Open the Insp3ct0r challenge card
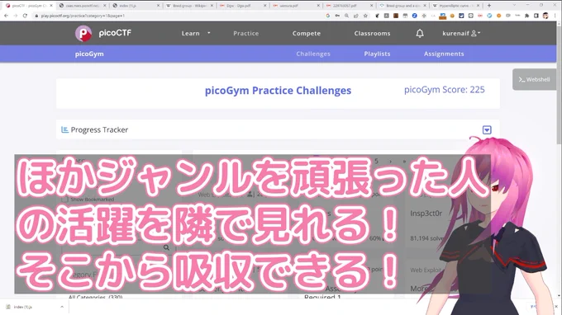Screen dimensions: 562x315 (426, 214)
